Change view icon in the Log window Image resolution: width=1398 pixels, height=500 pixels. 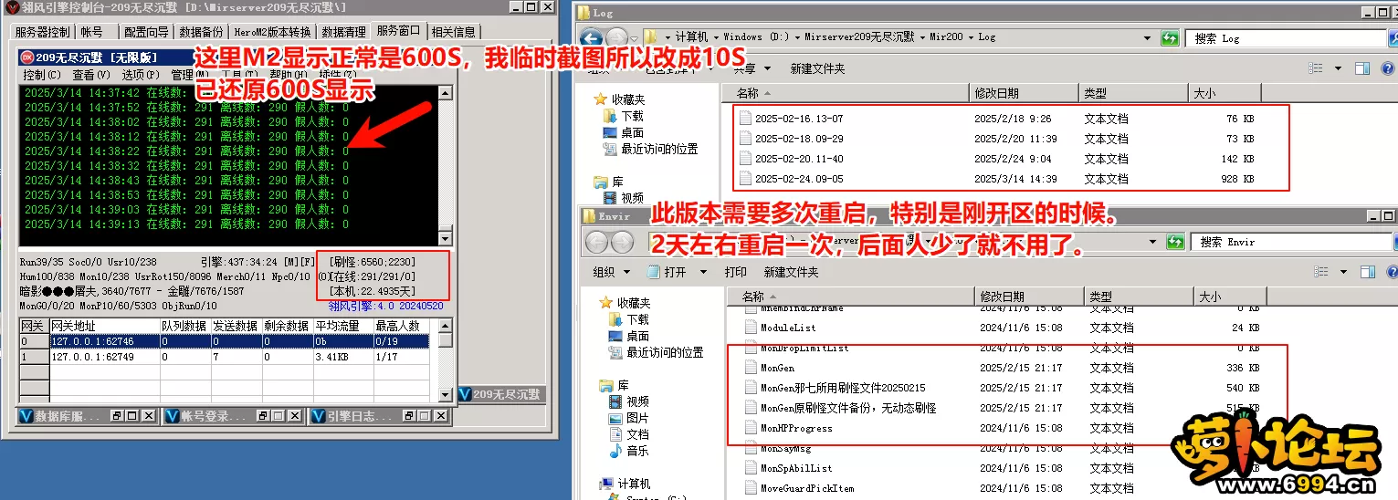[x=1316, y=68]
